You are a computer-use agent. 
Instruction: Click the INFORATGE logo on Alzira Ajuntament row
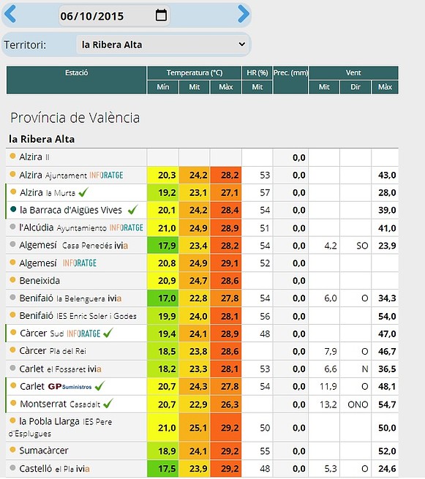pos(106,176)
